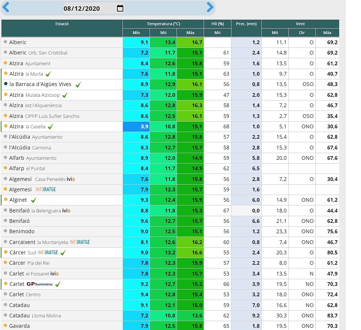
Task: Open station Alzira CIPFP Luis Suñer Sanchis
Action: 44,116
